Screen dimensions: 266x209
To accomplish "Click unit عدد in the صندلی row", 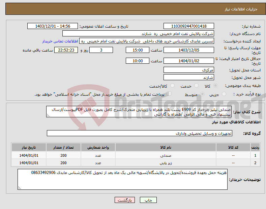I will [x=98, y=155].
